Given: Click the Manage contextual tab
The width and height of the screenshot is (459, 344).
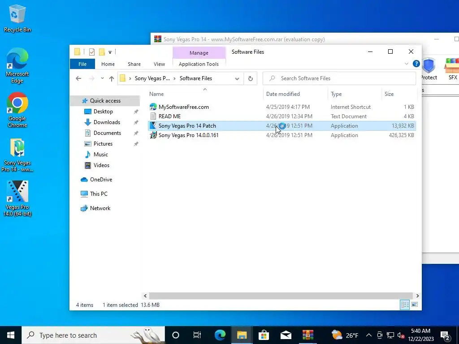Looking at the screenshot, I should tap(199, 53).
